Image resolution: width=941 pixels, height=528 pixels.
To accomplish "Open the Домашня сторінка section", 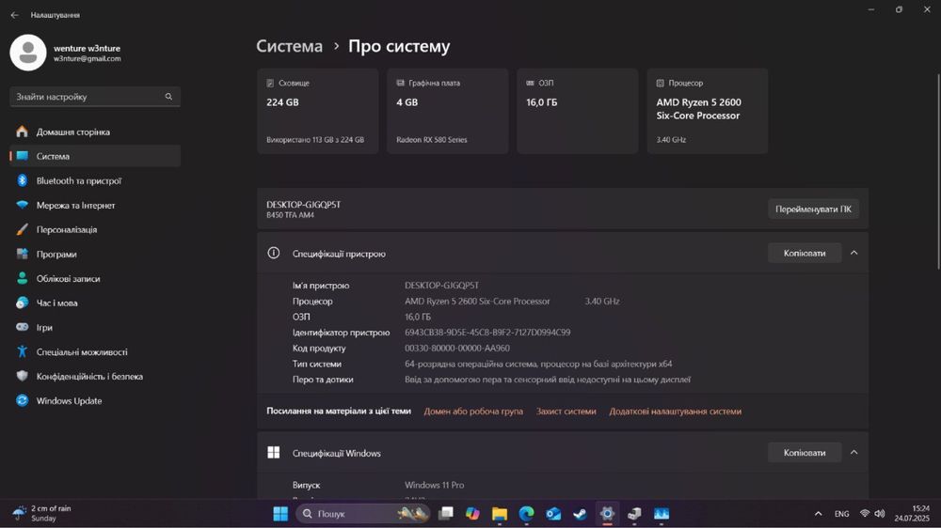I will pos(95,132).
